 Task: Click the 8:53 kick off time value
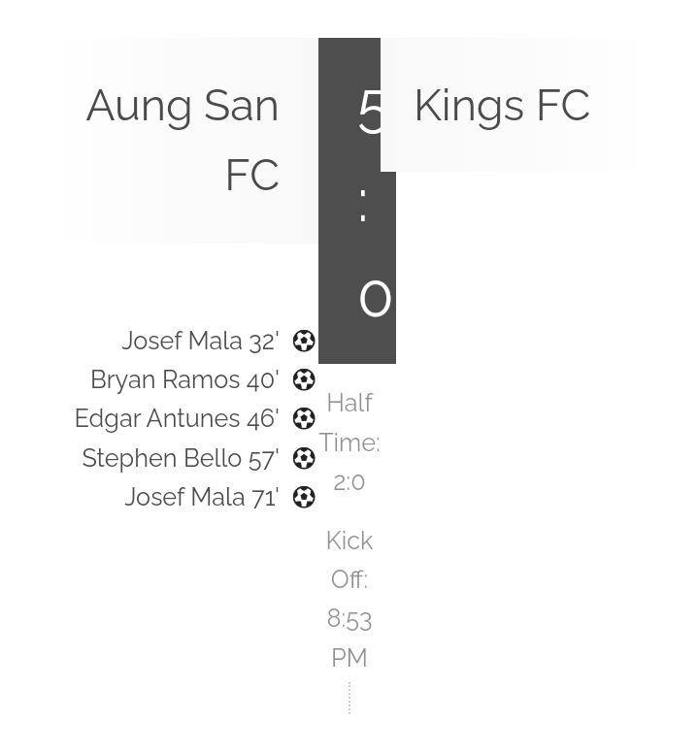pyautogui.click(x=349, y=619)
